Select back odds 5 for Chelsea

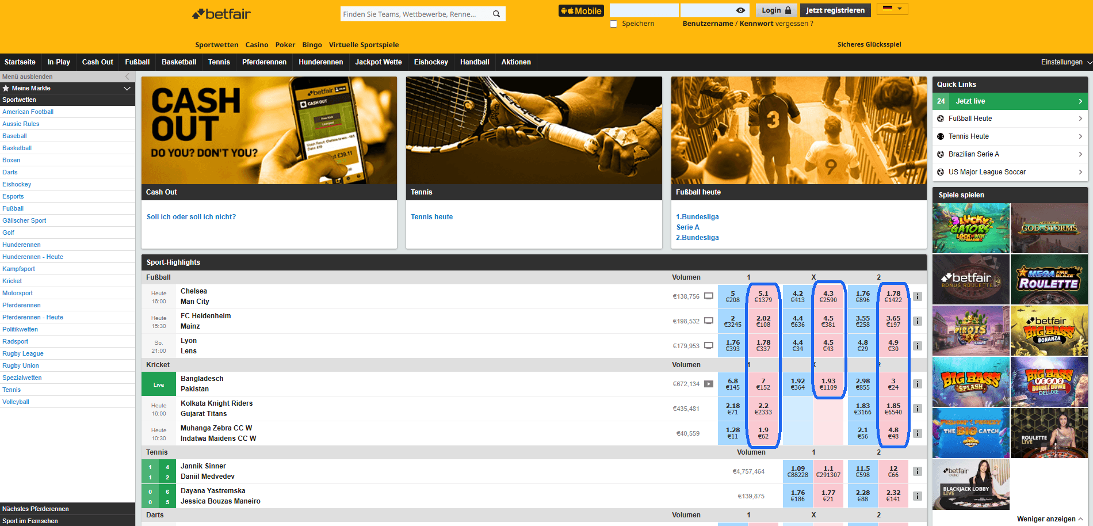[x=733, y=296]
